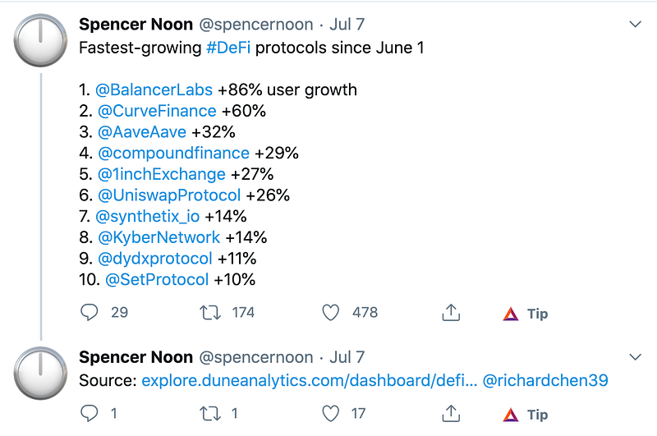Open the @UniswapProtocol mention

click(169, 195)
